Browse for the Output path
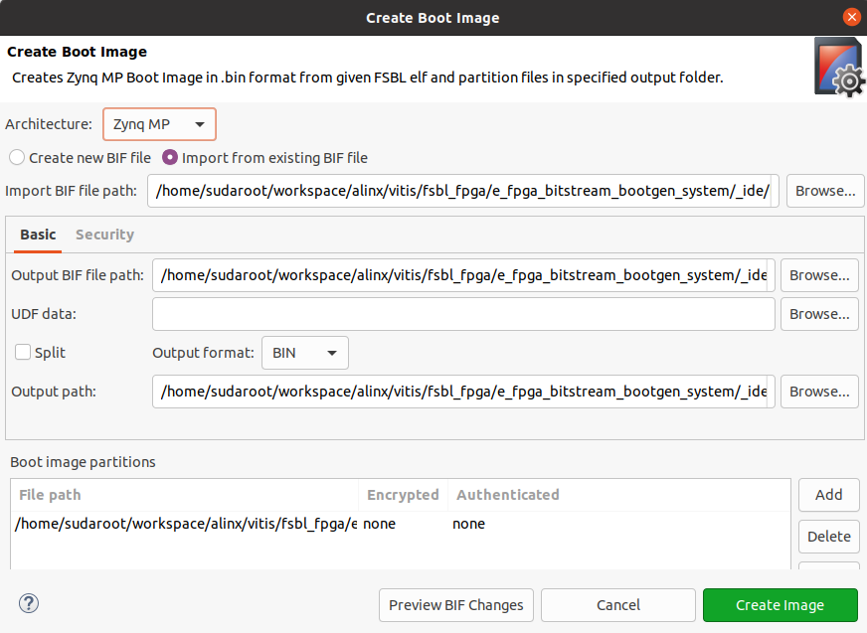Screen dimensions: 867x633 [x=819, y=391]
